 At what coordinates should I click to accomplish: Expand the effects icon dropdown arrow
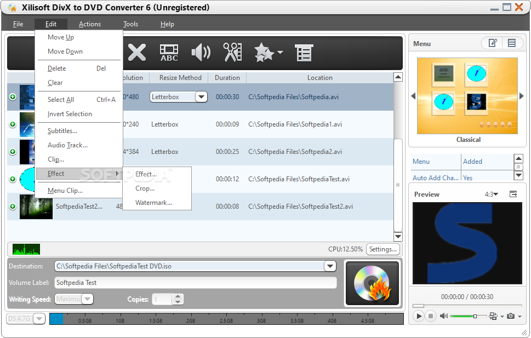(280, 52)
